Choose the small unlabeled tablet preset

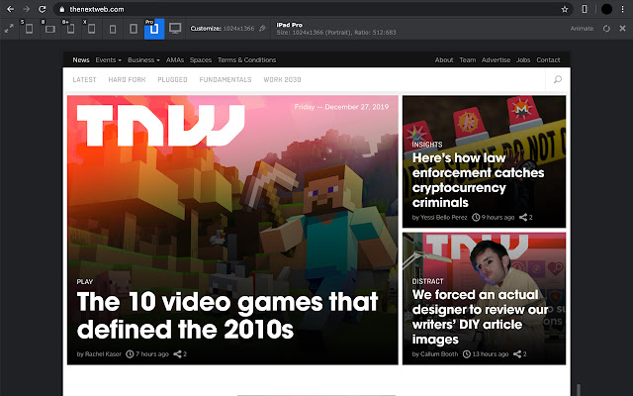coord(113,29)
